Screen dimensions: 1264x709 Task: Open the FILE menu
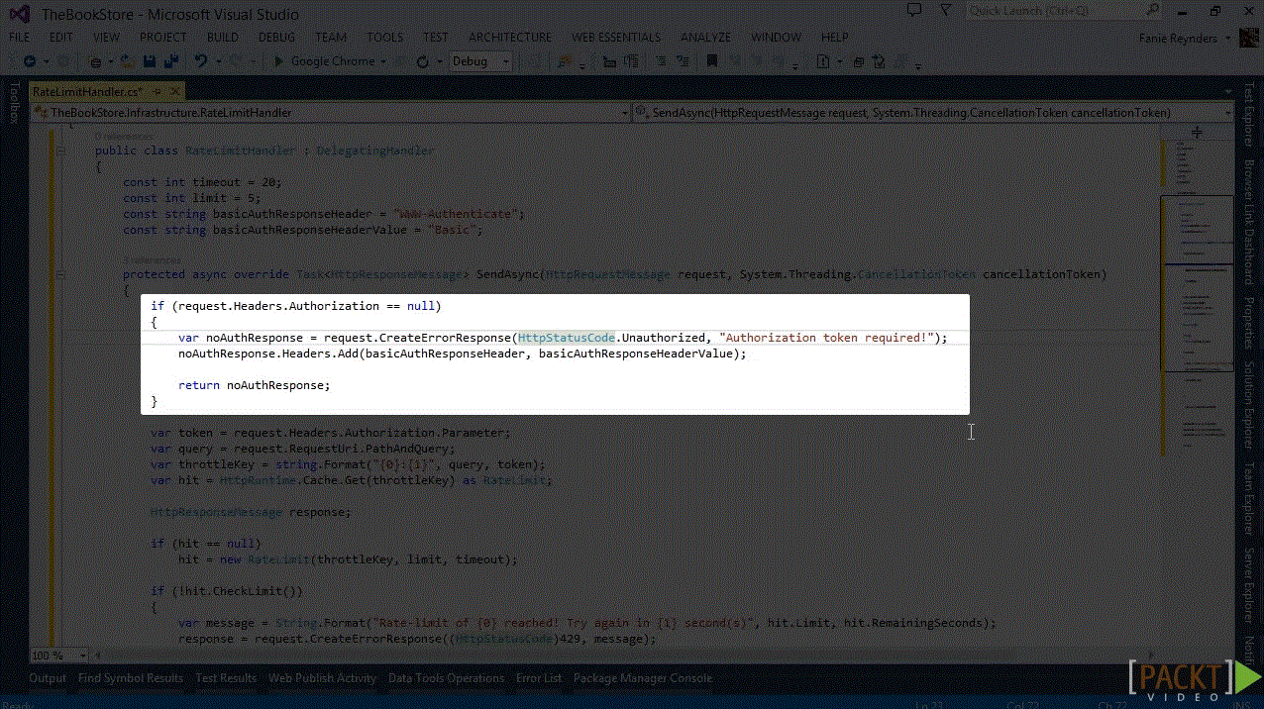click(20, 38)
